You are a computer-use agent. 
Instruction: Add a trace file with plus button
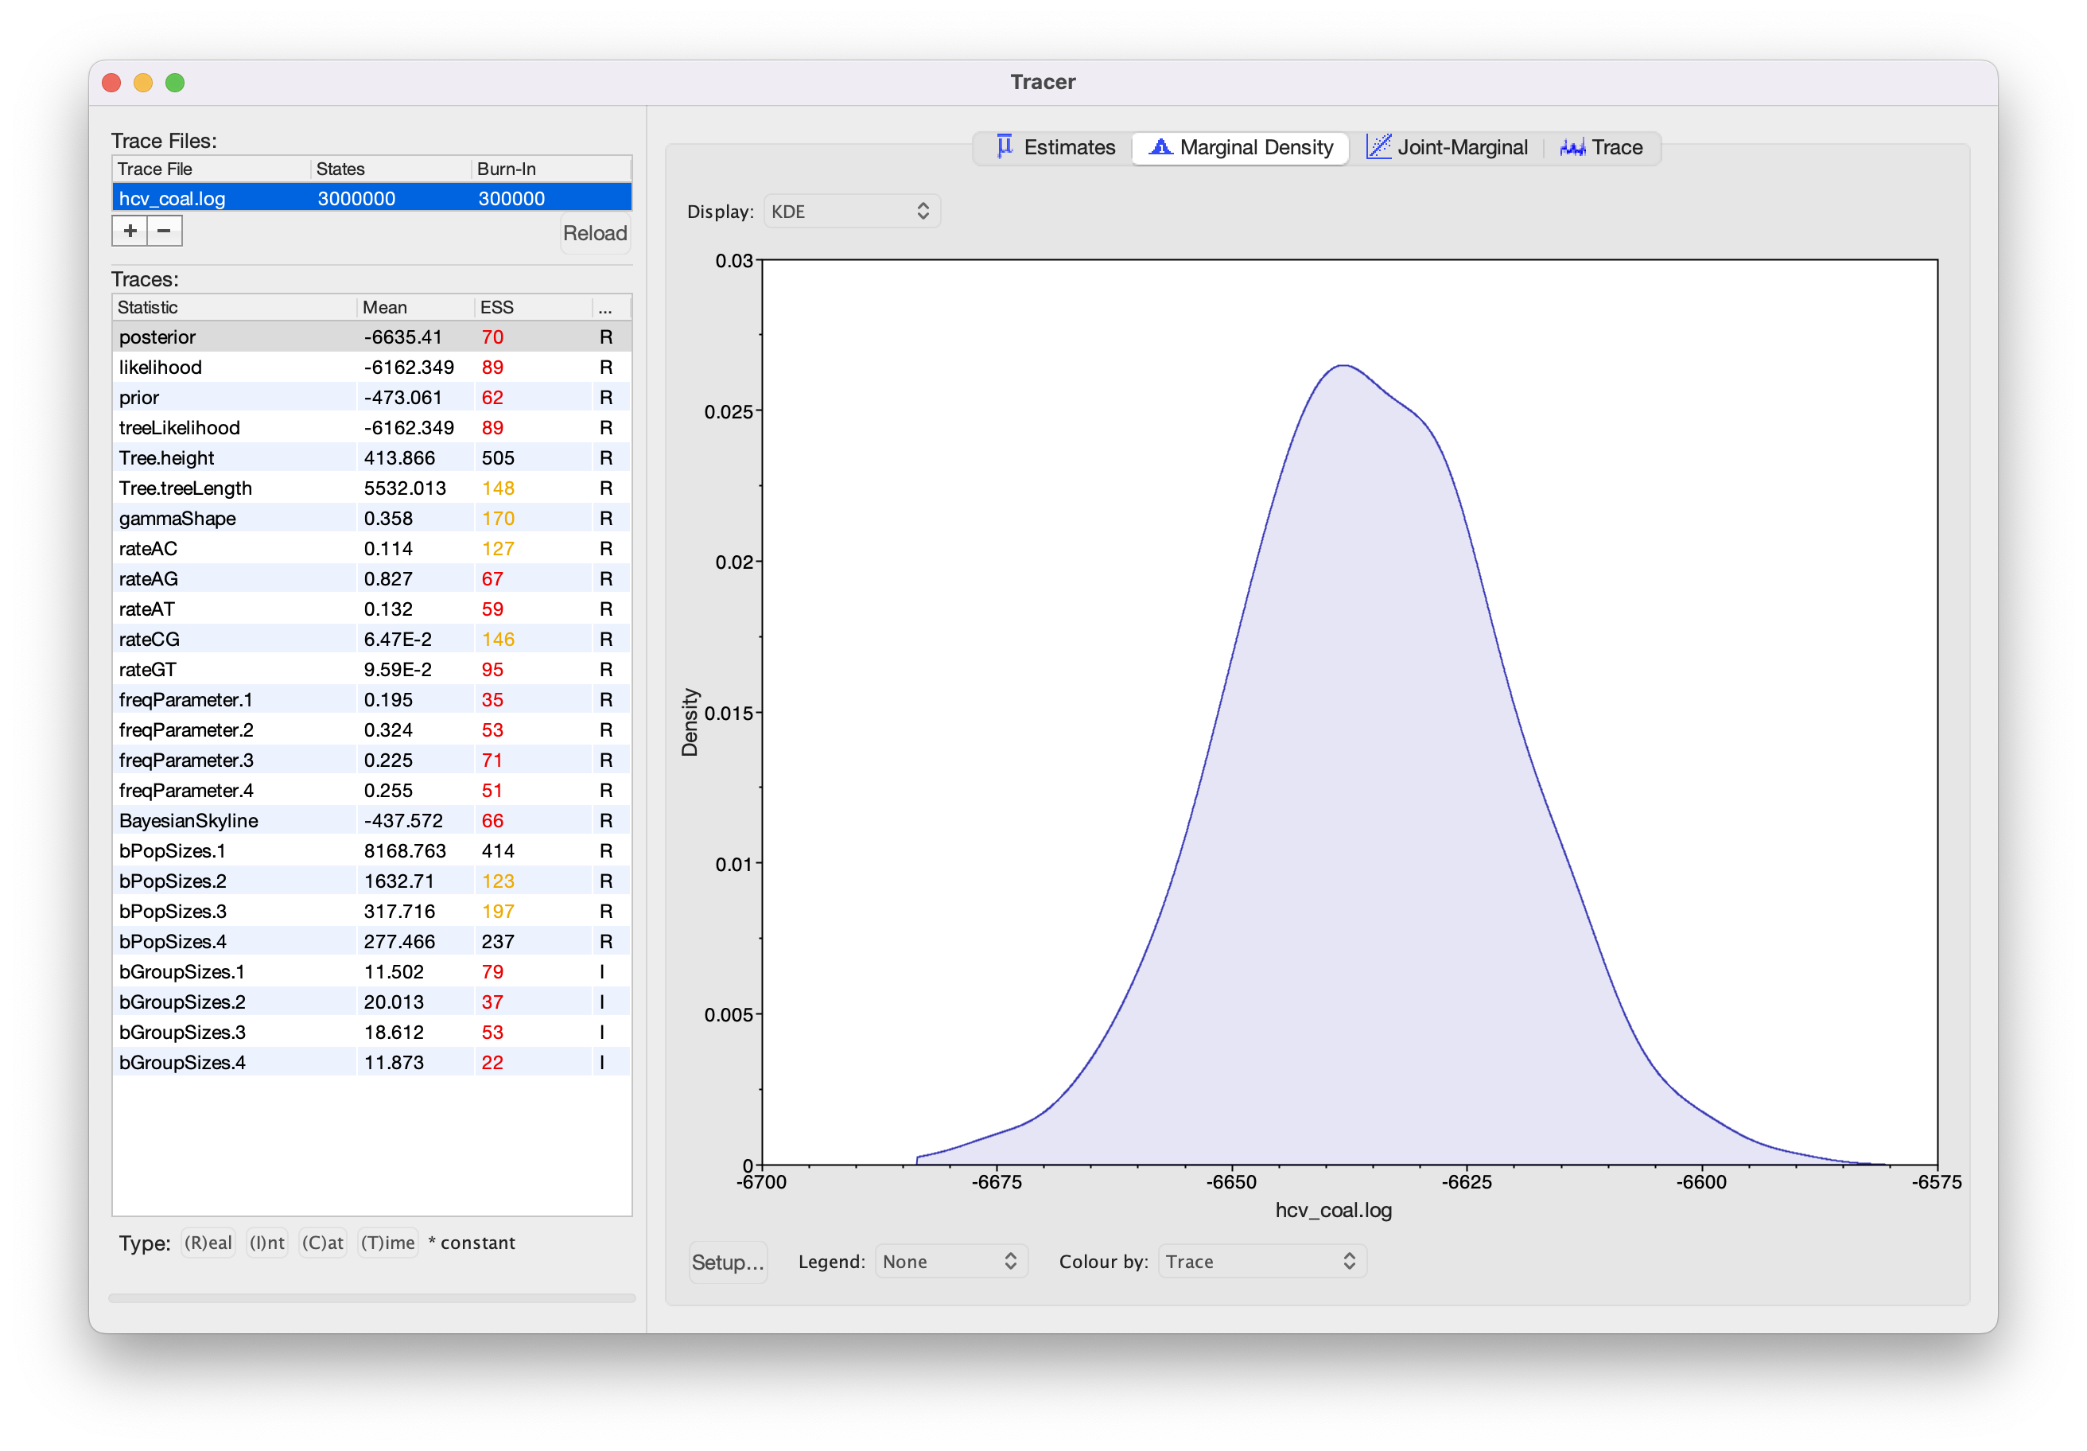tap(130, 231)
